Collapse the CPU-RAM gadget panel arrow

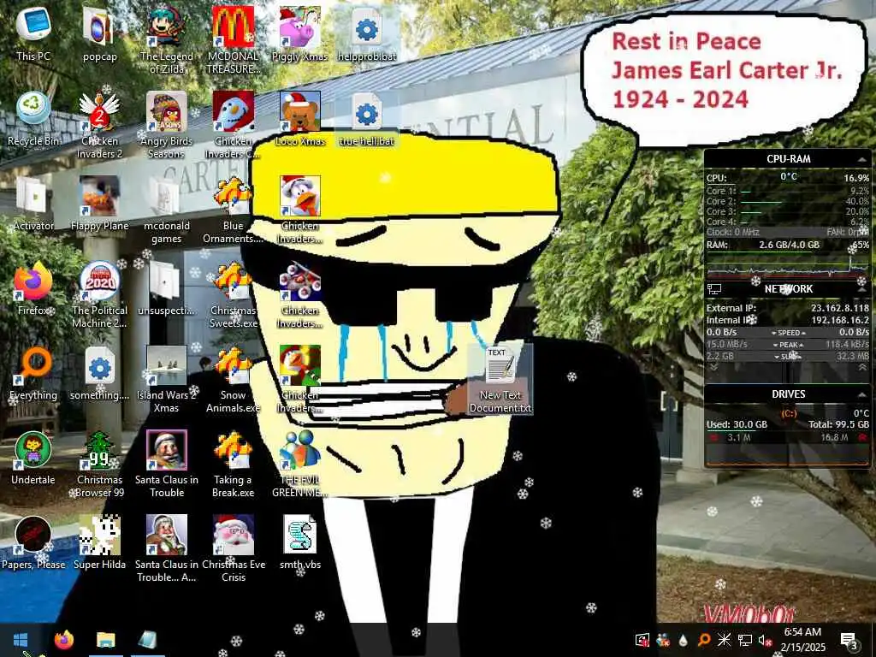tap(862, 159)
